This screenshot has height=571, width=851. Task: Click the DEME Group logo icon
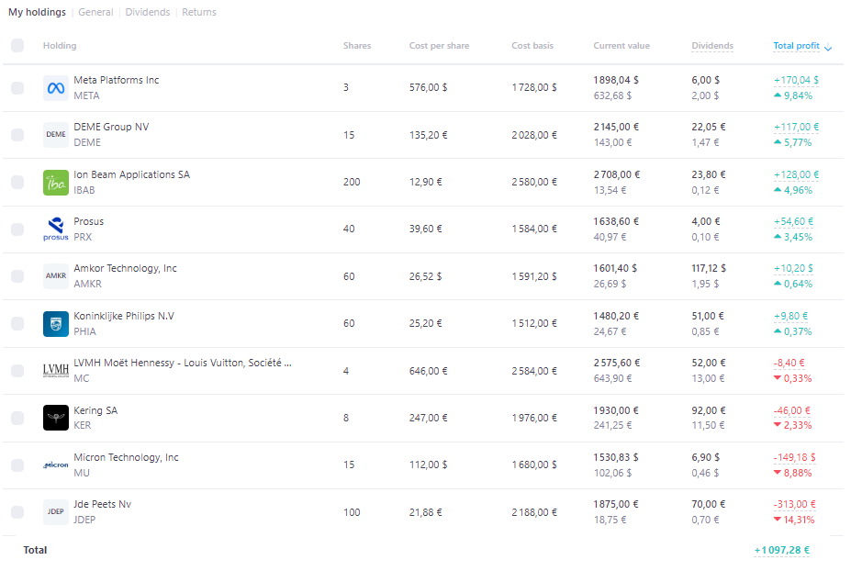tap(56, 135)
